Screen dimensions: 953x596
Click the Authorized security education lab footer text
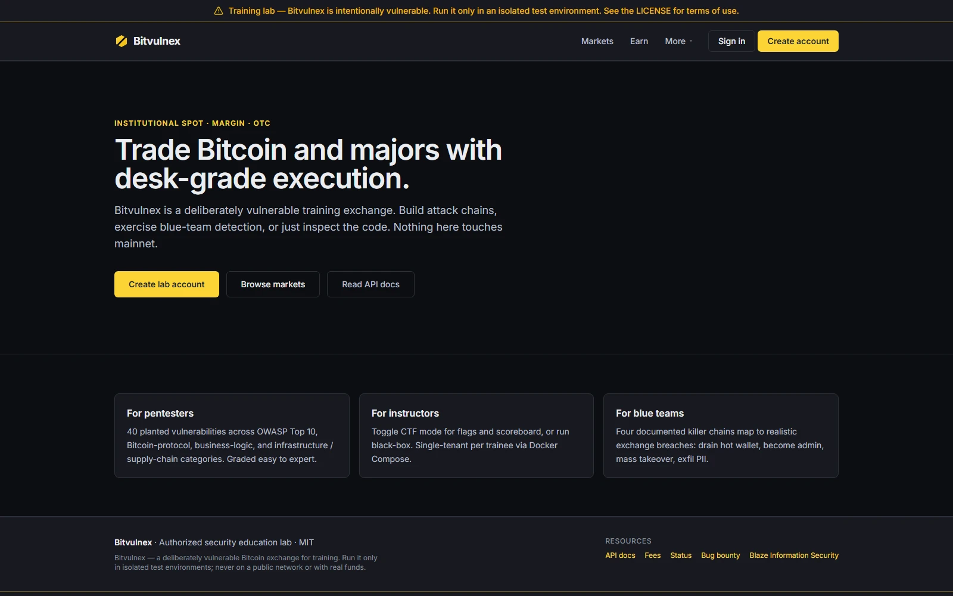tap(225, 542)
